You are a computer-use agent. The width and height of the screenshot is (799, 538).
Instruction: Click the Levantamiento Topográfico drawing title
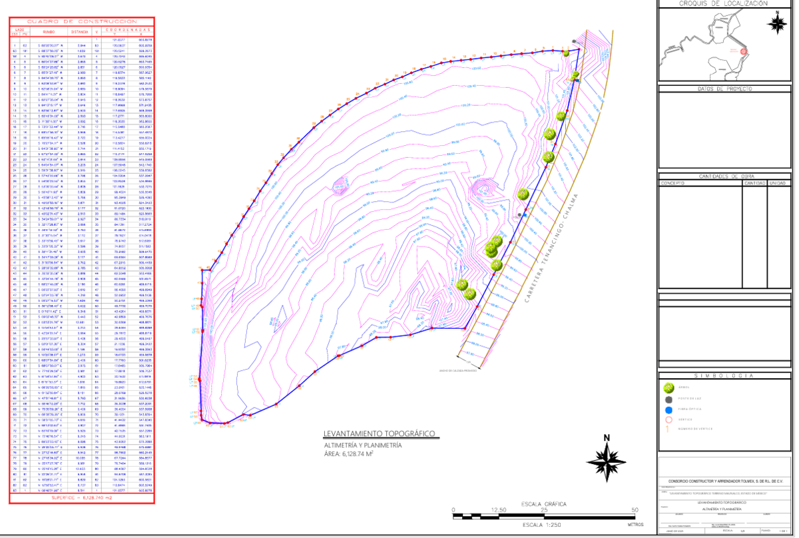pos(380,434)
